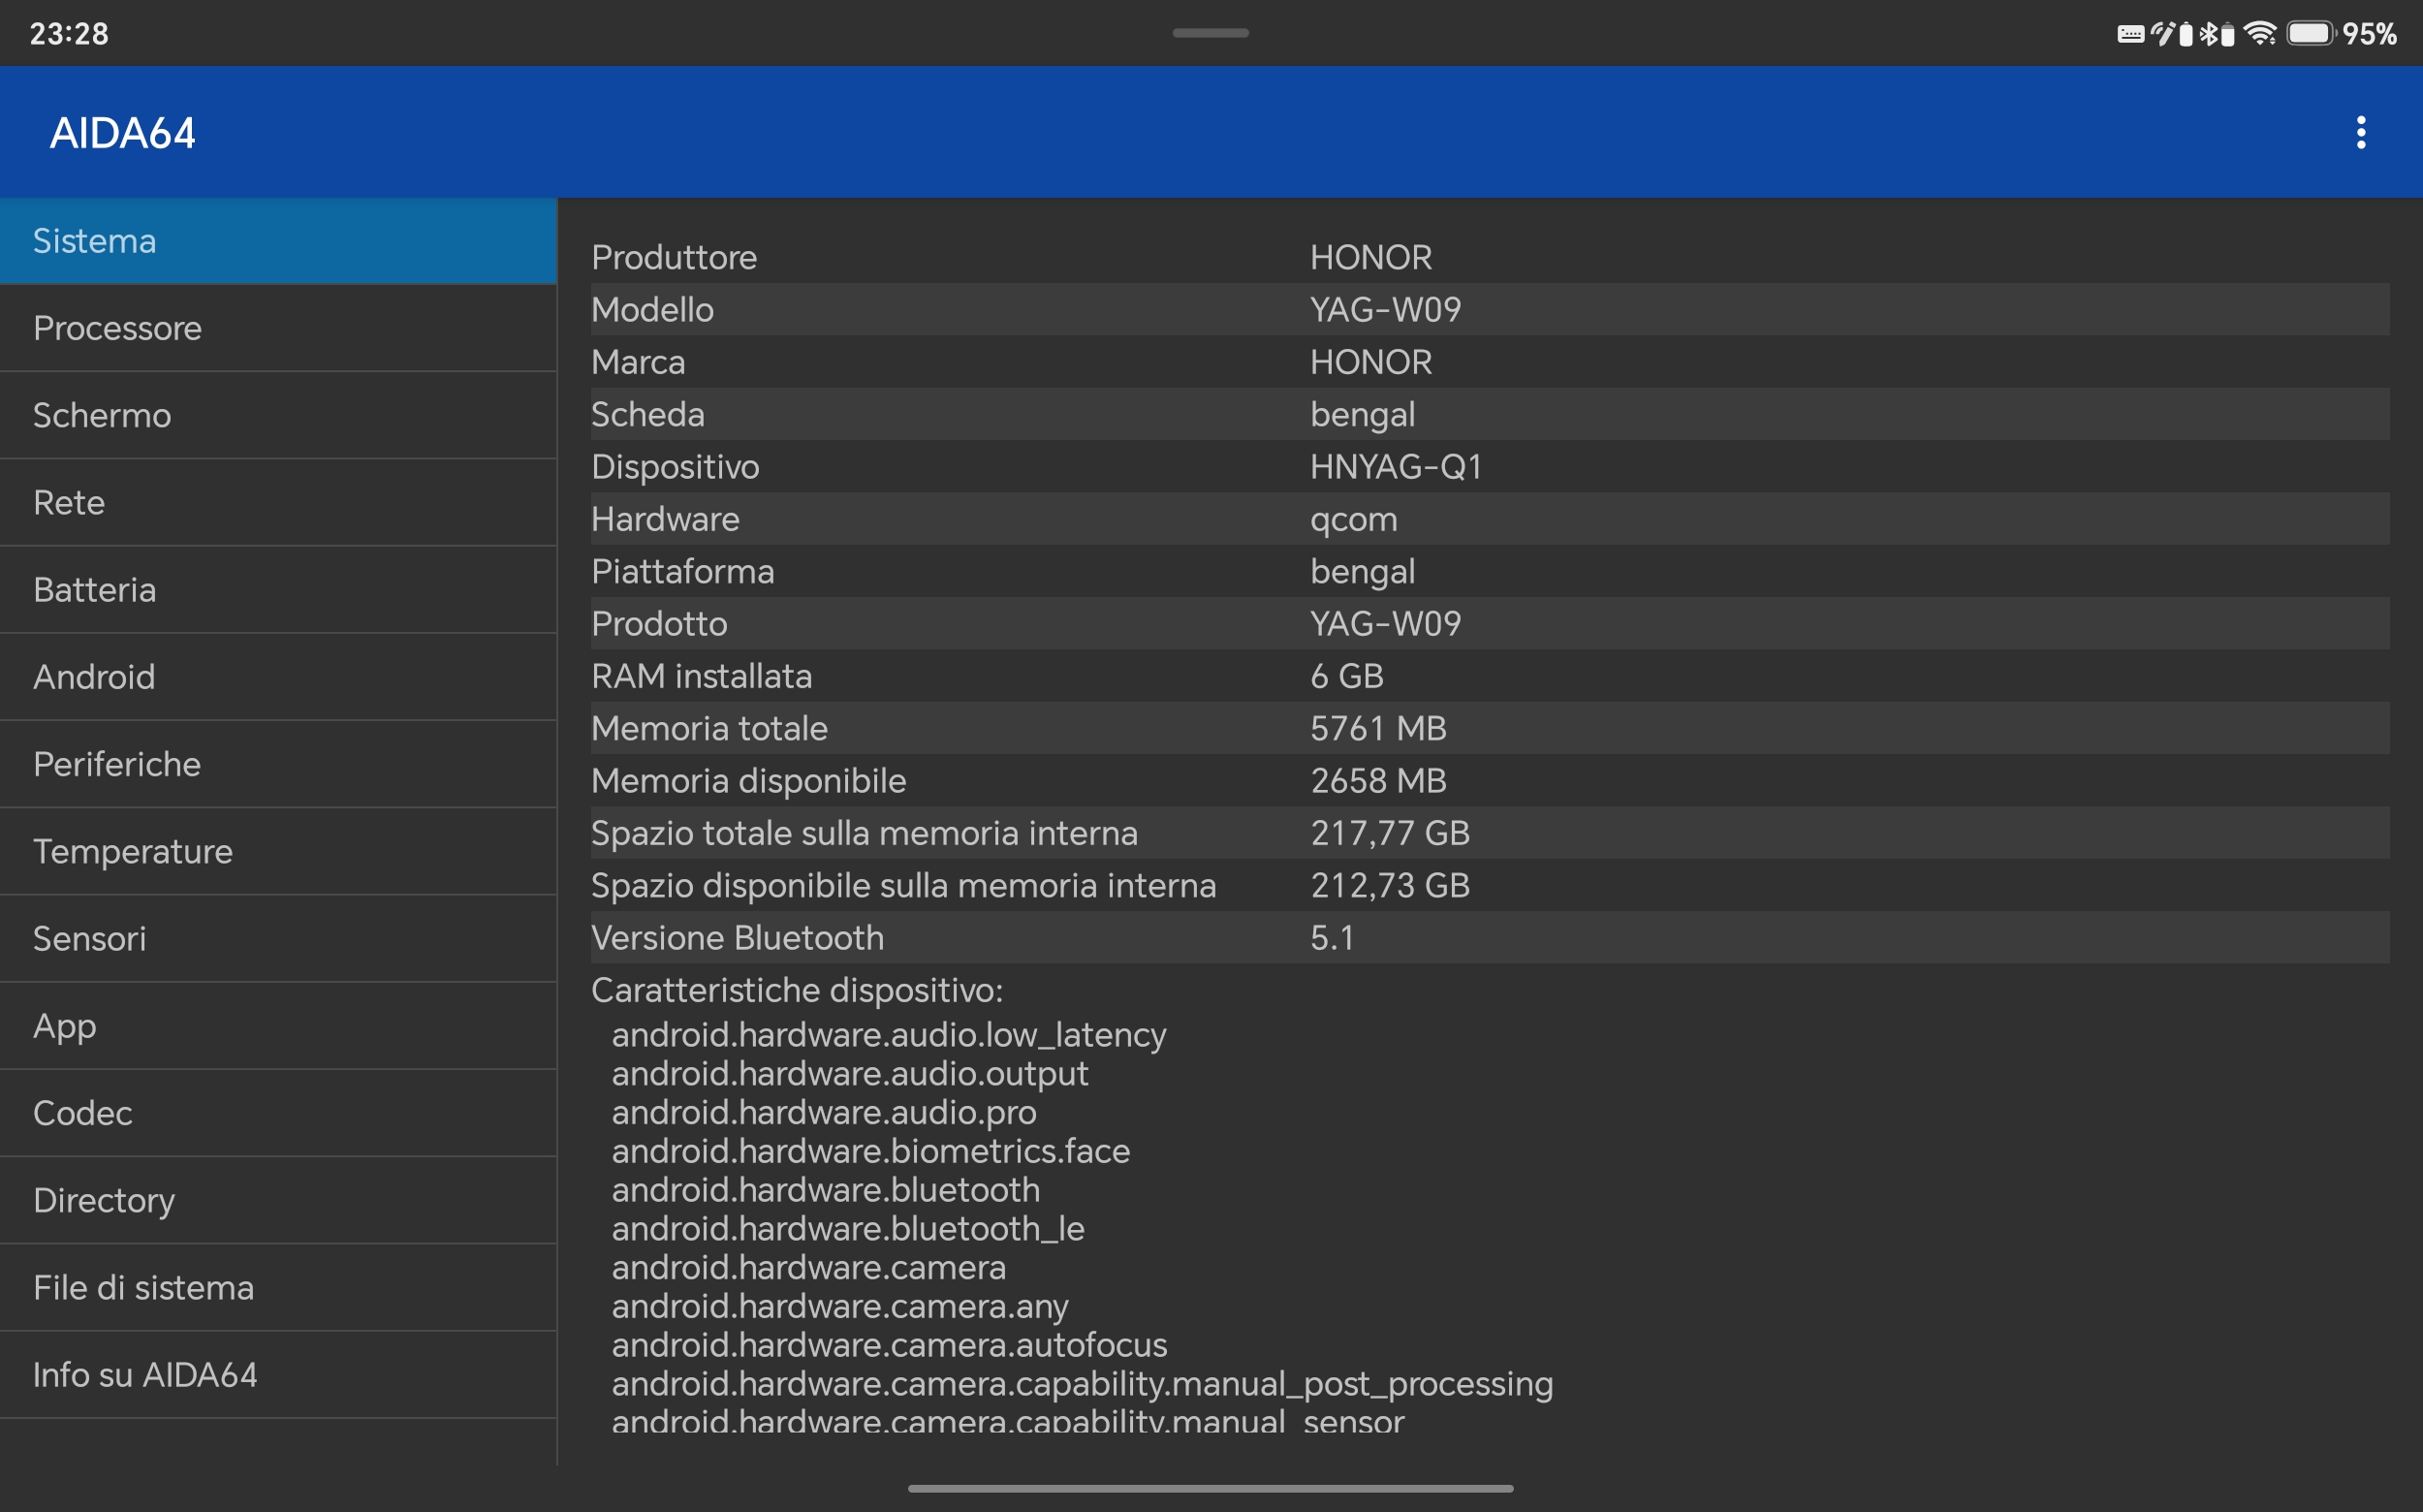Open the Directory section
Image resolution: width=2423 pixels, height=1512 pixels.
coord(278,1200)
